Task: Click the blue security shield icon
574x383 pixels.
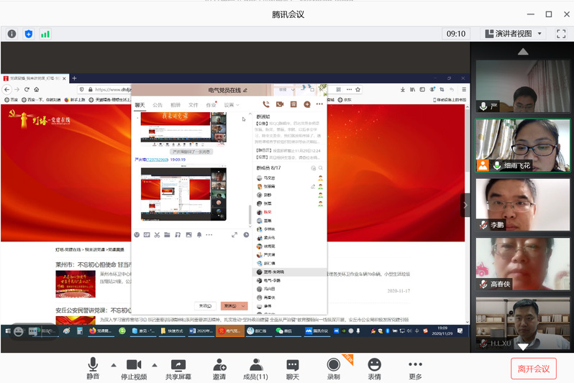Action: pyautogui.click(x=29, y=33)
